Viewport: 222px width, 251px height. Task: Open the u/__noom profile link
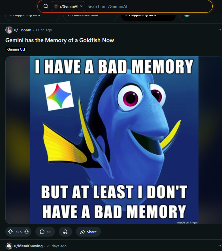23,30
